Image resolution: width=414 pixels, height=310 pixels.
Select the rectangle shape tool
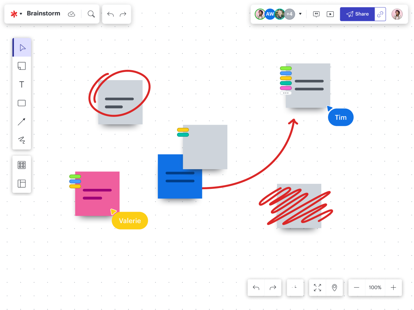tap(22, 103)
